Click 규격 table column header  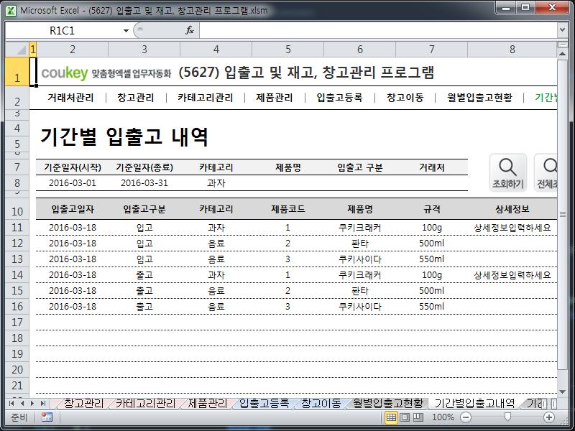[432, 209]
